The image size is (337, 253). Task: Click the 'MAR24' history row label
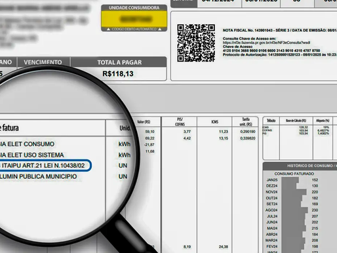tap(271, 241)
